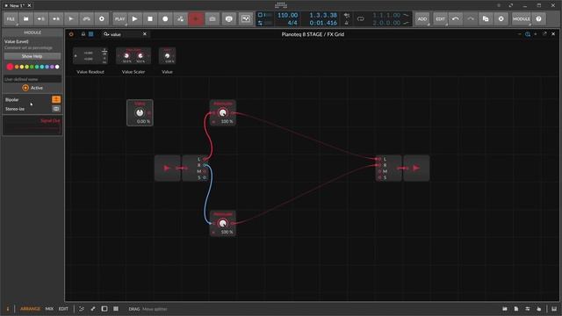
Task: Select the Value Scaler module thumbnail
Action: pos(133,56)
